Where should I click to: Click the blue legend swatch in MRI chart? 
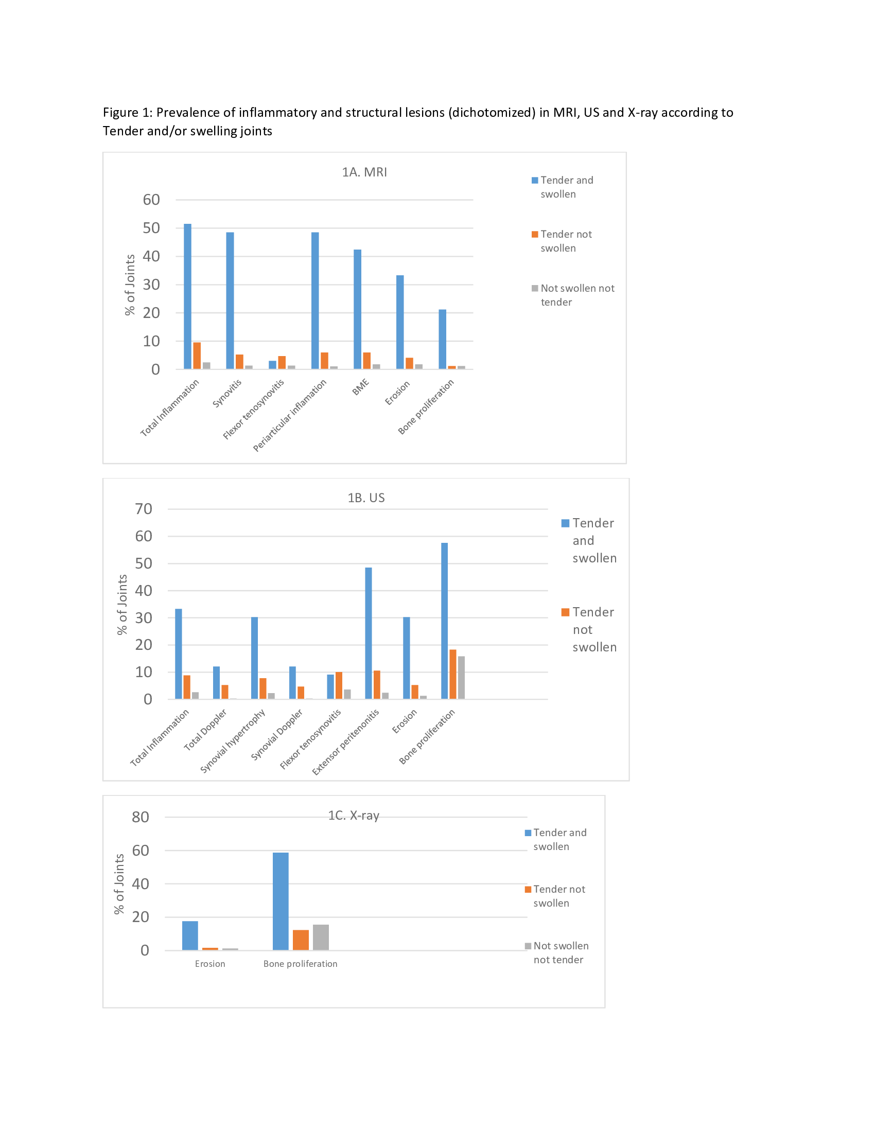click(534, 181)
